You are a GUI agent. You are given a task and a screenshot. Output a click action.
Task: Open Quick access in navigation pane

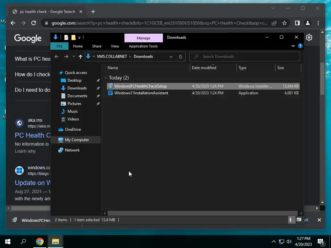coord(76,73)
